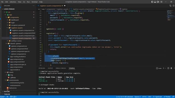Switch to the Output panel tab
The image size is (175, 98).
point(50,68)
